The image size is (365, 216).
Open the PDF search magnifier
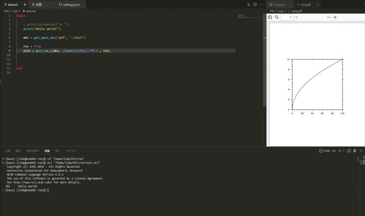(276, 17)
